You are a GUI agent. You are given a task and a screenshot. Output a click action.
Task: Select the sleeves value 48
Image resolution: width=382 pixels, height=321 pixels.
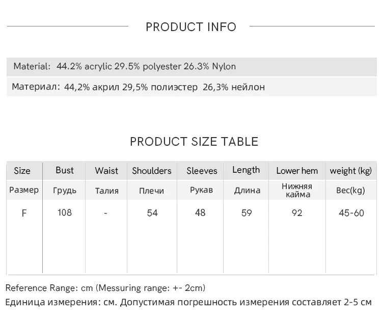(x=200, y=212)
